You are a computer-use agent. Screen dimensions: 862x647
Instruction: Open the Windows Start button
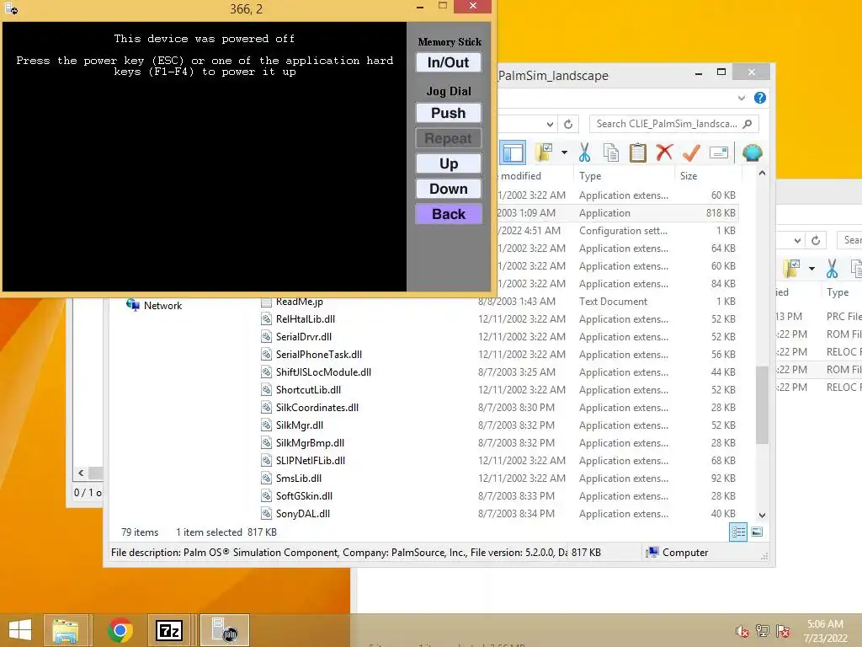point(20,630)
